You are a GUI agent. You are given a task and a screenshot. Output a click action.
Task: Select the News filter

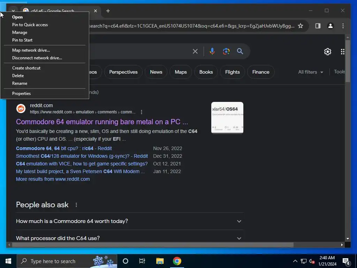[x=156, y=72]
